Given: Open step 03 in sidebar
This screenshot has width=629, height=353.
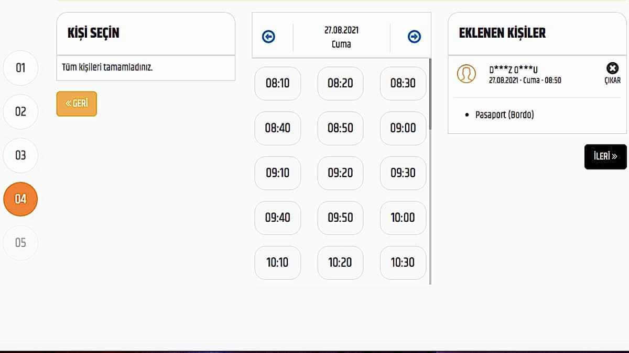Looking at the screenshot, I should click(20, 155).
